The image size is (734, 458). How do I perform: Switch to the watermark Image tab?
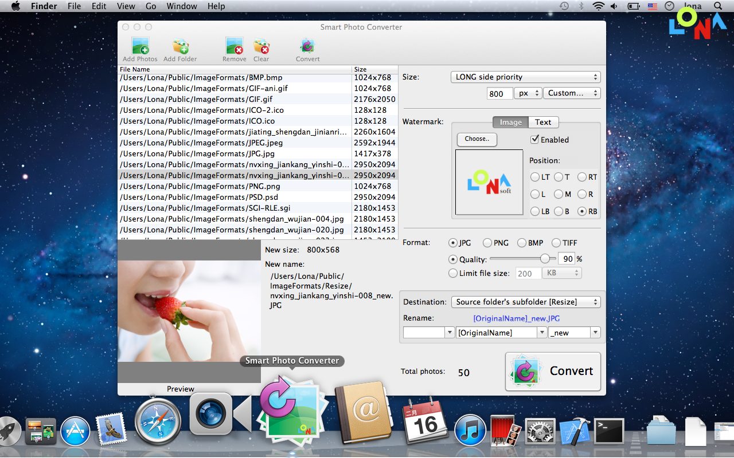click(x=510, y=122)
